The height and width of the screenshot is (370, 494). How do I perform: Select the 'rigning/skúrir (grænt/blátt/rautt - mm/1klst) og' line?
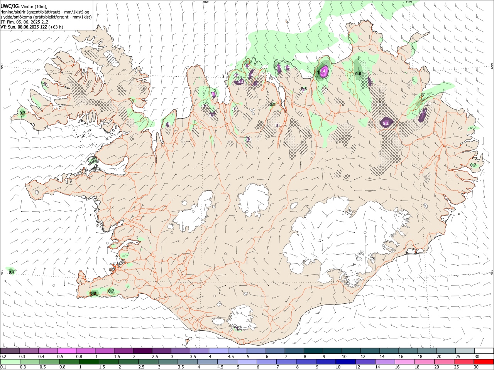coord(44,12)
